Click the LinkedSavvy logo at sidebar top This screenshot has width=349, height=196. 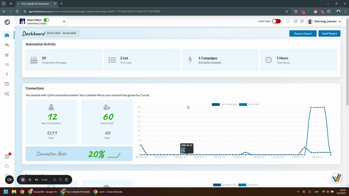(7, 22)
